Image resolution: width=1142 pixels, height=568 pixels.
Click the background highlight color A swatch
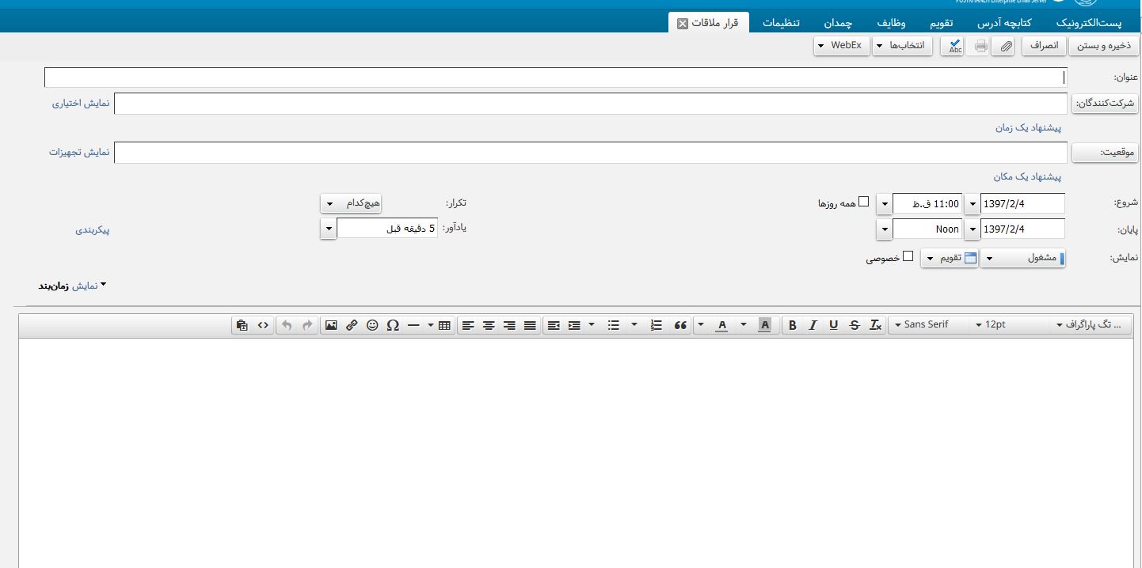764,325
